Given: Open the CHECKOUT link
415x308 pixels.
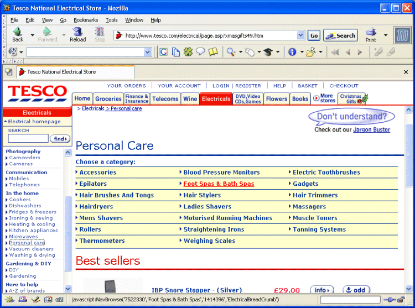Looking at the screenshot, I should pos(344,86).
